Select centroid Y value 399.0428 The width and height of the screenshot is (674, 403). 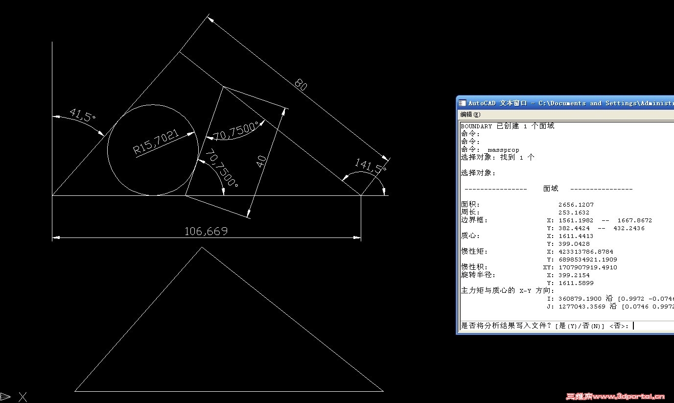tap(574, 244)
